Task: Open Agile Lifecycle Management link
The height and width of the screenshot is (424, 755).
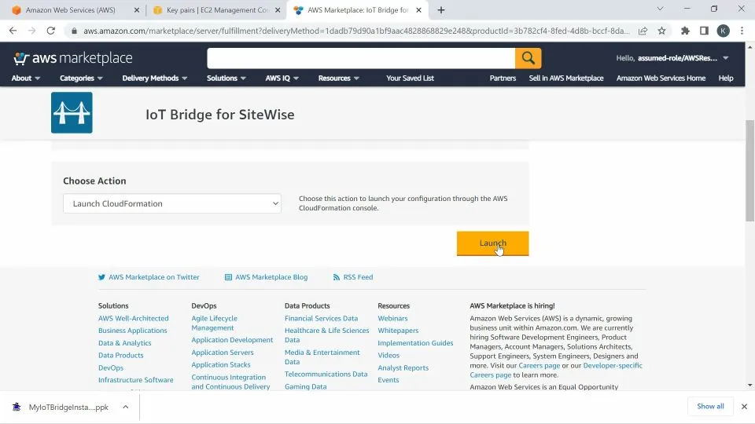Action: 214,323
